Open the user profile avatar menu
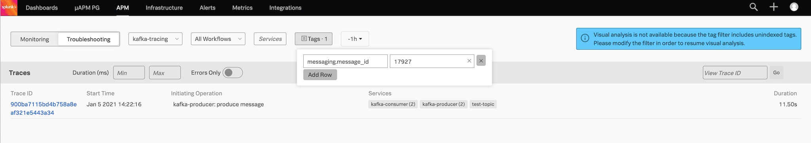Viewport: 811px width, 143px height. pos(794,7)
